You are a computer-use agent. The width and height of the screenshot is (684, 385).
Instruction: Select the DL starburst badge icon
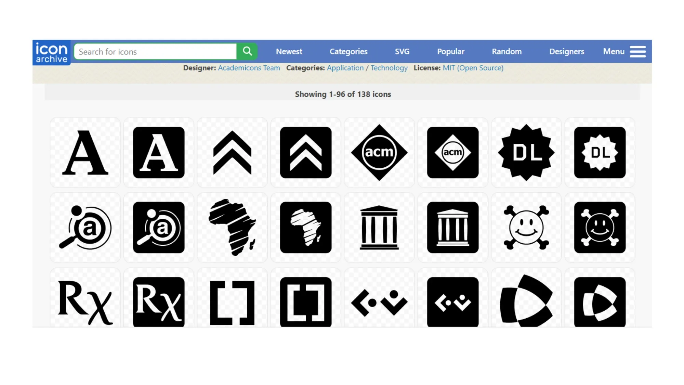pyautogui.click(x=526, y=153)
